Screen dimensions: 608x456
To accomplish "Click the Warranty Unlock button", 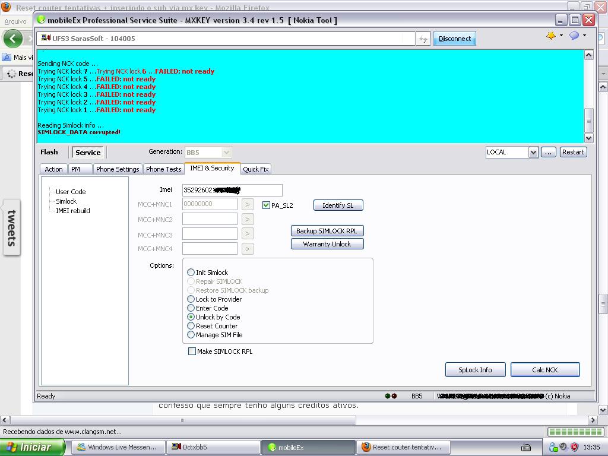I will pos(327,244).
